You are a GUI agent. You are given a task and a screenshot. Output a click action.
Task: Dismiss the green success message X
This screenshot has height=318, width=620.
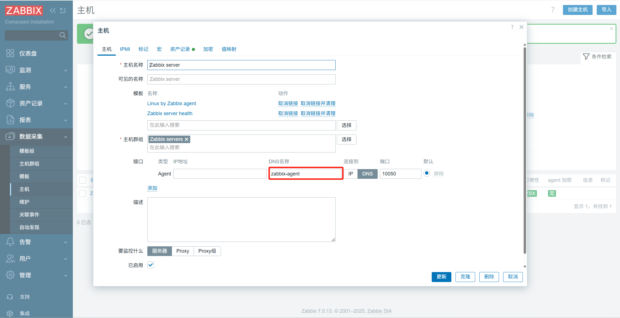611,29
